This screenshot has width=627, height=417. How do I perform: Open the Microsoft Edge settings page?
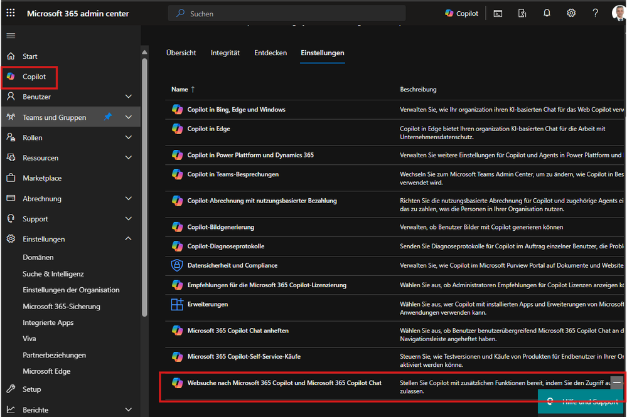(x=46, y=371)
